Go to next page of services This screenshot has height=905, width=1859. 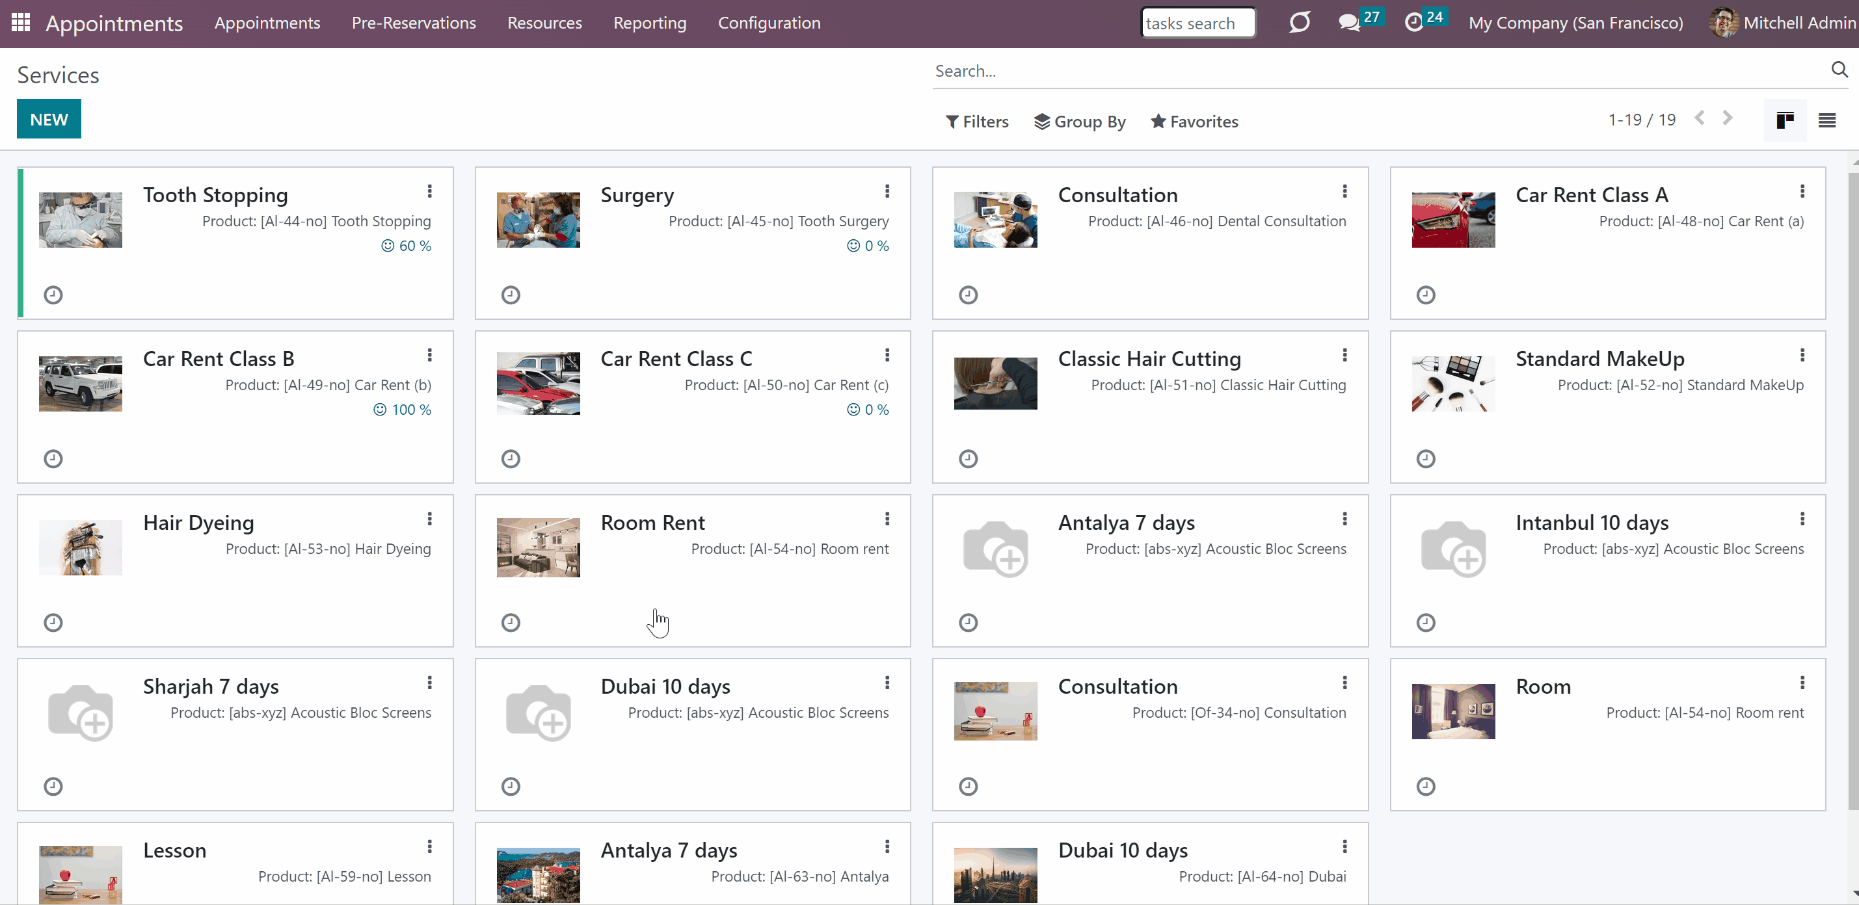(1727, 118)
